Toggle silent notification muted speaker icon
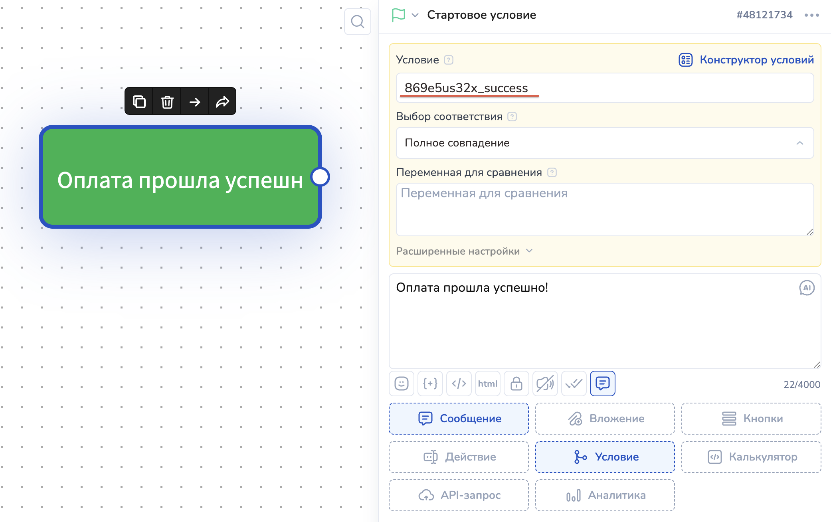The width and height of the screenshot is (831, 522). coord(545,384)
